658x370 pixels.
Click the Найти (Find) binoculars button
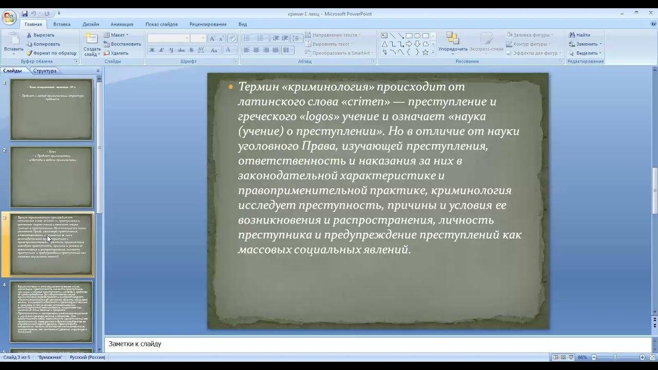tap(579, 35)
